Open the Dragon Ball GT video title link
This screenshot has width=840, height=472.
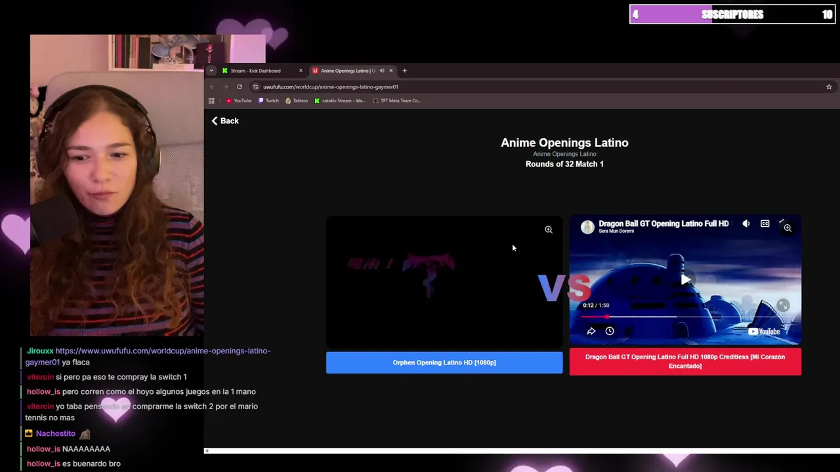pyautogui.click(x=663, y=224)
